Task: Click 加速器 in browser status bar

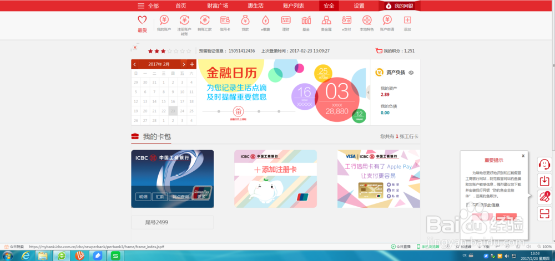Action: 465,247
